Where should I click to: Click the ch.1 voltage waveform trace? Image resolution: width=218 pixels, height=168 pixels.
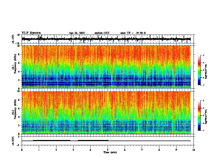click(106, 39)
